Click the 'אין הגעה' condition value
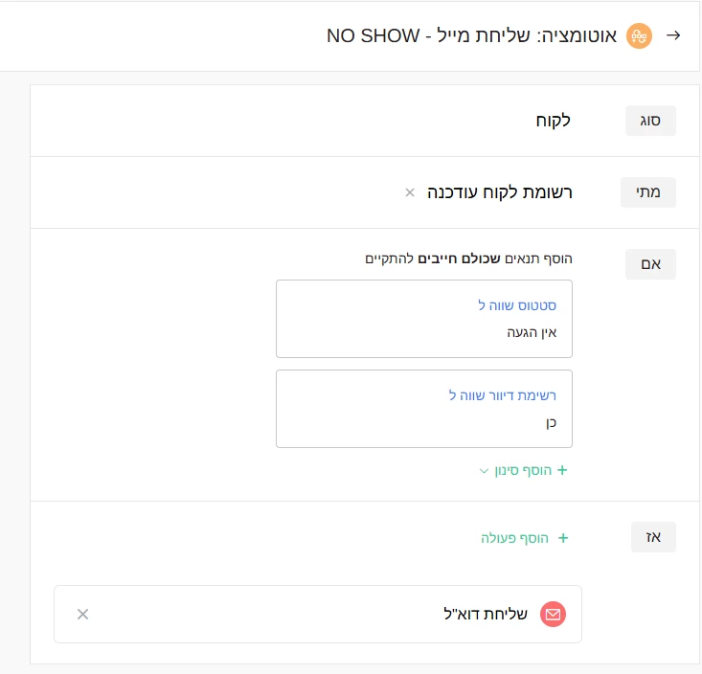702x674 pixels. pos(532,332)
